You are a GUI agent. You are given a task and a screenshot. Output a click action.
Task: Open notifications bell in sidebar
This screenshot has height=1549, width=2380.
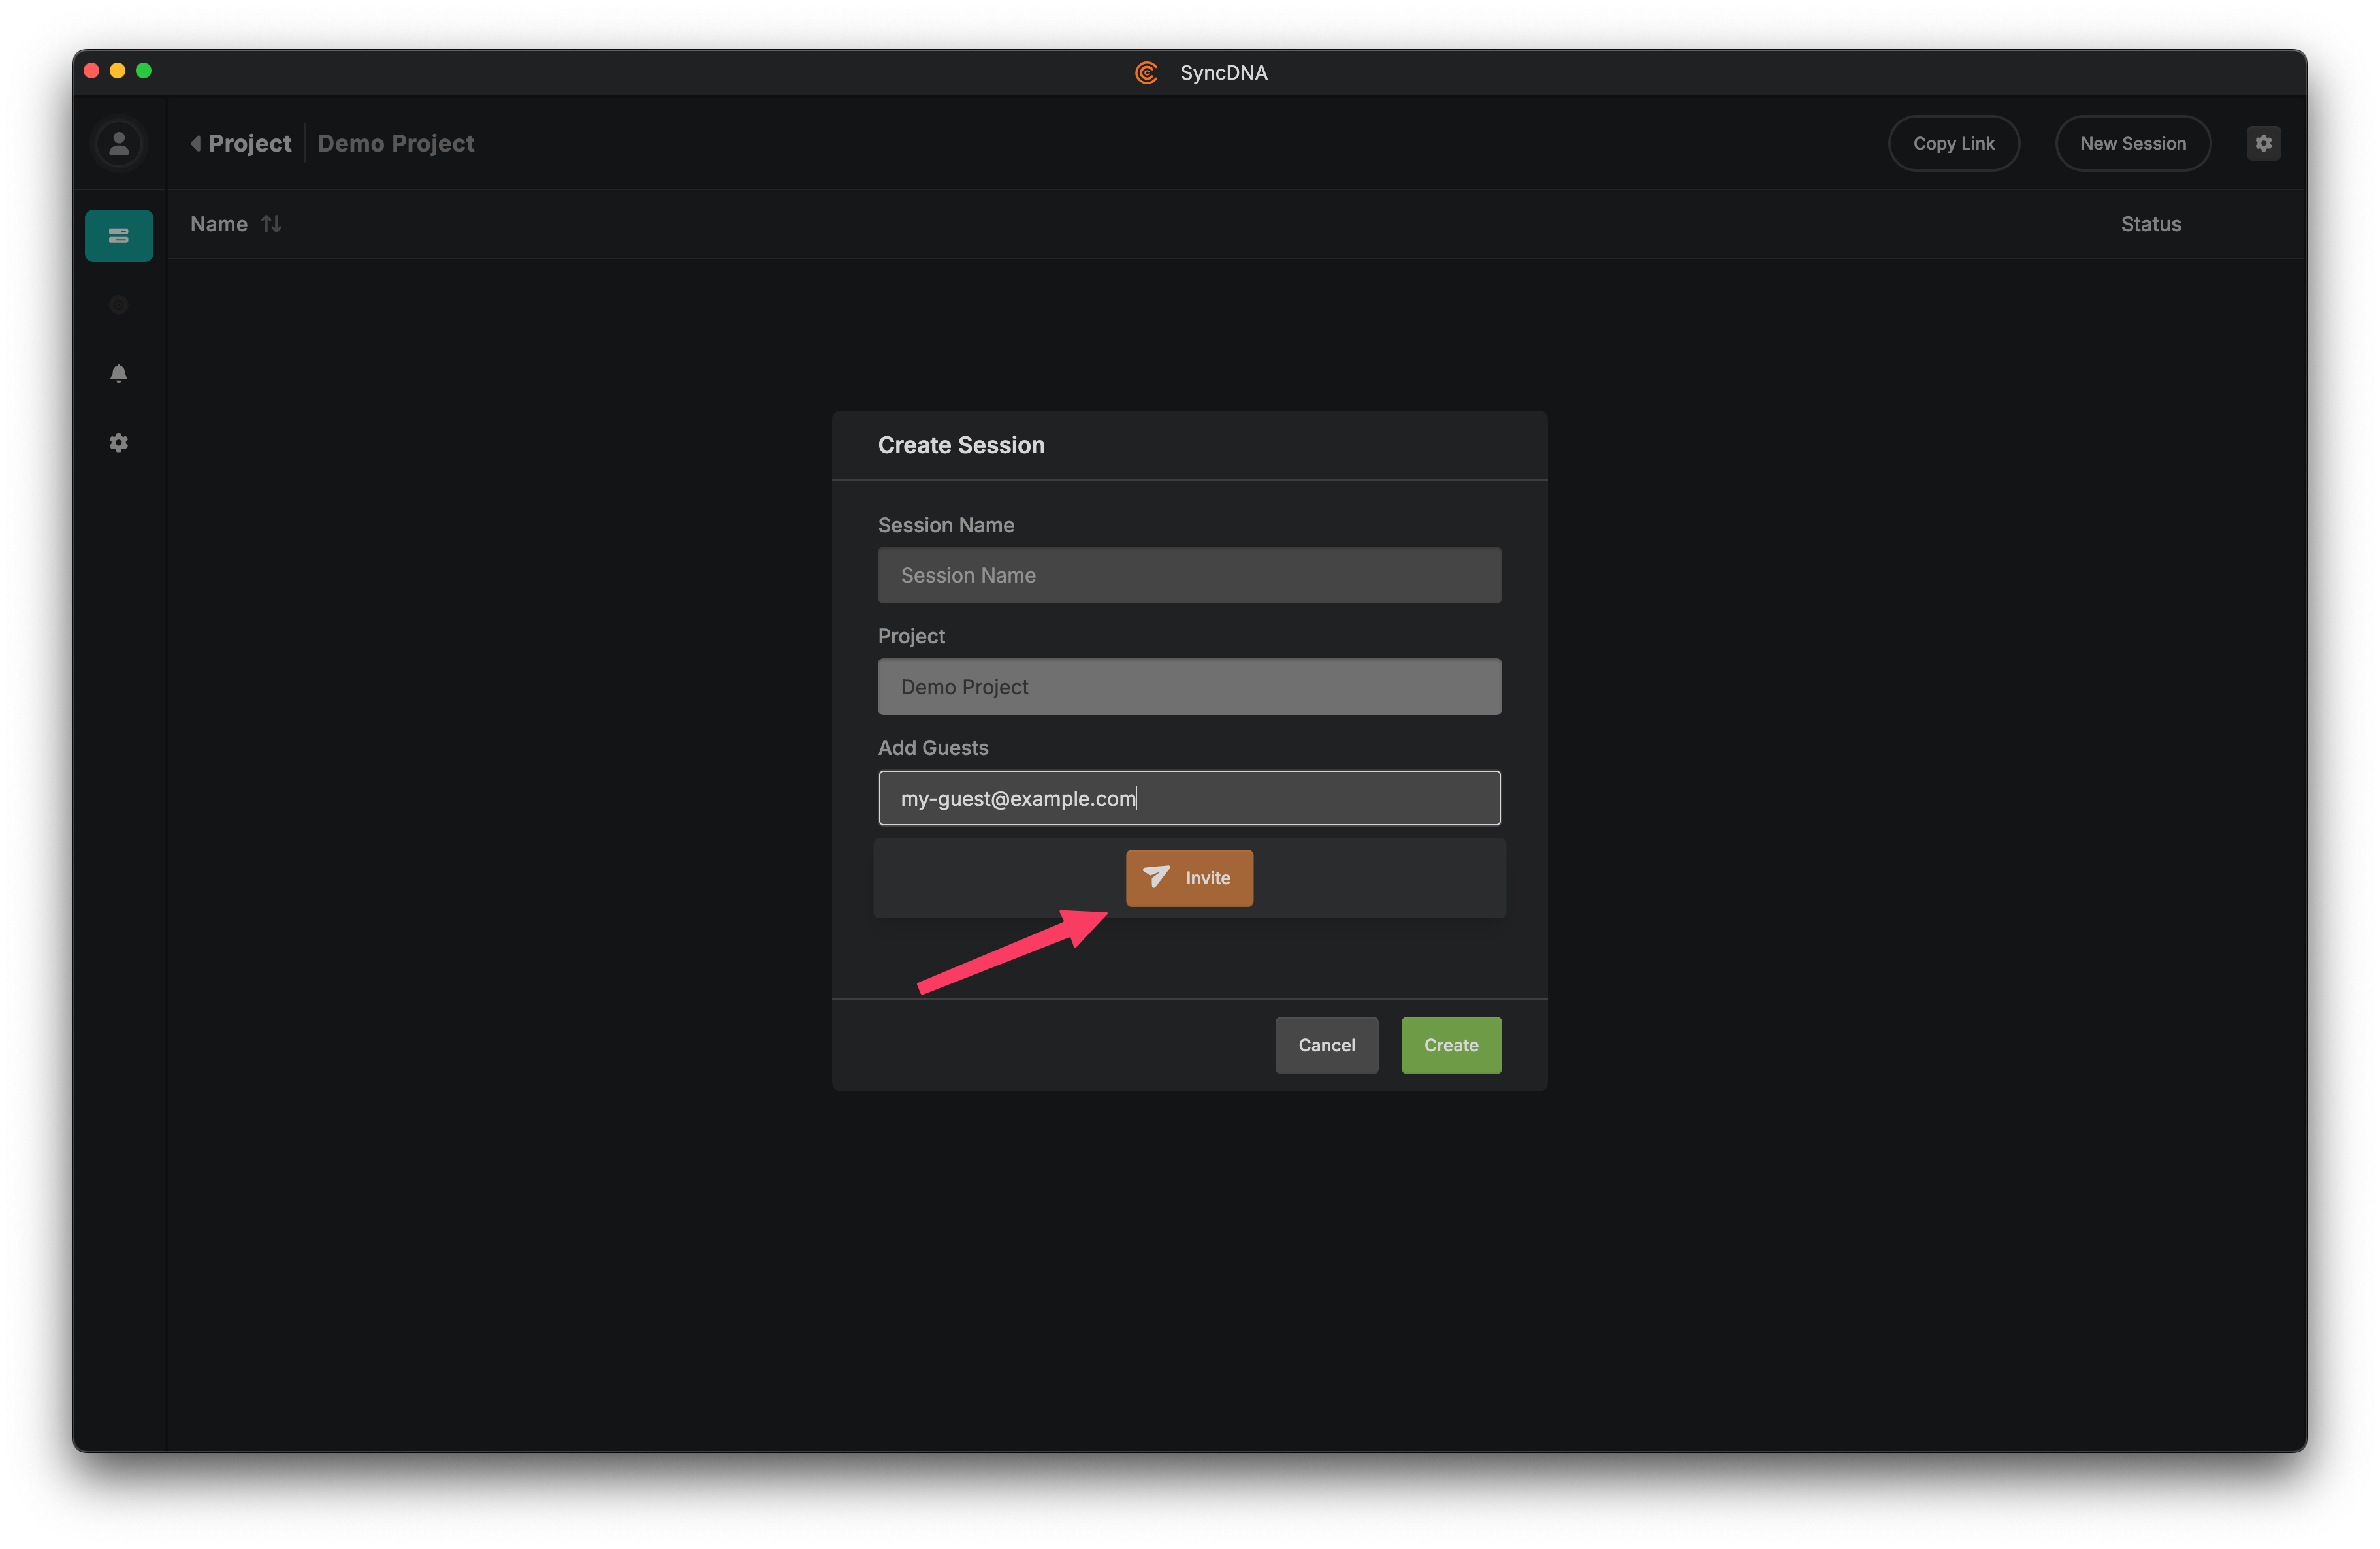click(x=119, y=373)
